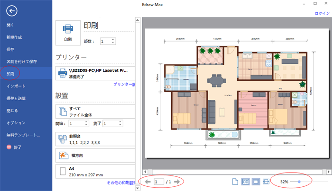The width and height of the screenshot is (332, 191).
Task: Minimize the Edraw Max window
Action: click(304, 4)
